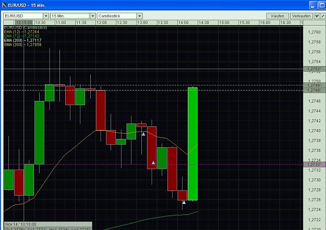Click the 15 Min. timeframe field

[x=70, y=16]
